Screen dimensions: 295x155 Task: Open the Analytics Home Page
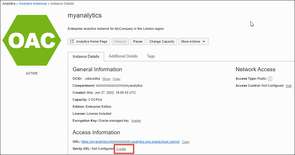pos(89,41)
